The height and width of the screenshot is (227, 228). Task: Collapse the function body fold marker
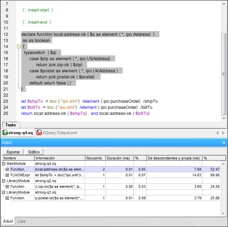[x=19, y=46]
